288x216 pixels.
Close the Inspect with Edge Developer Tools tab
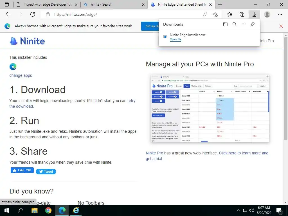[76, 4]
